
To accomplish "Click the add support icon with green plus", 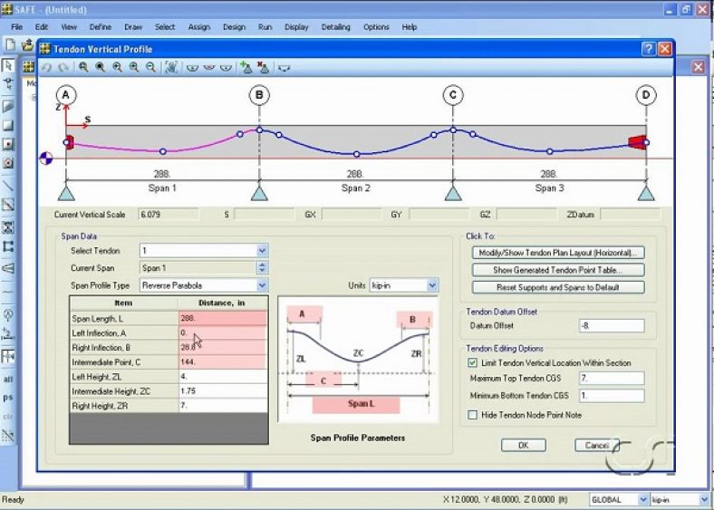I will (246, 67).
